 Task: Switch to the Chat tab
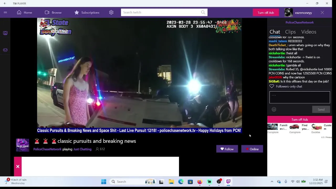275,32
